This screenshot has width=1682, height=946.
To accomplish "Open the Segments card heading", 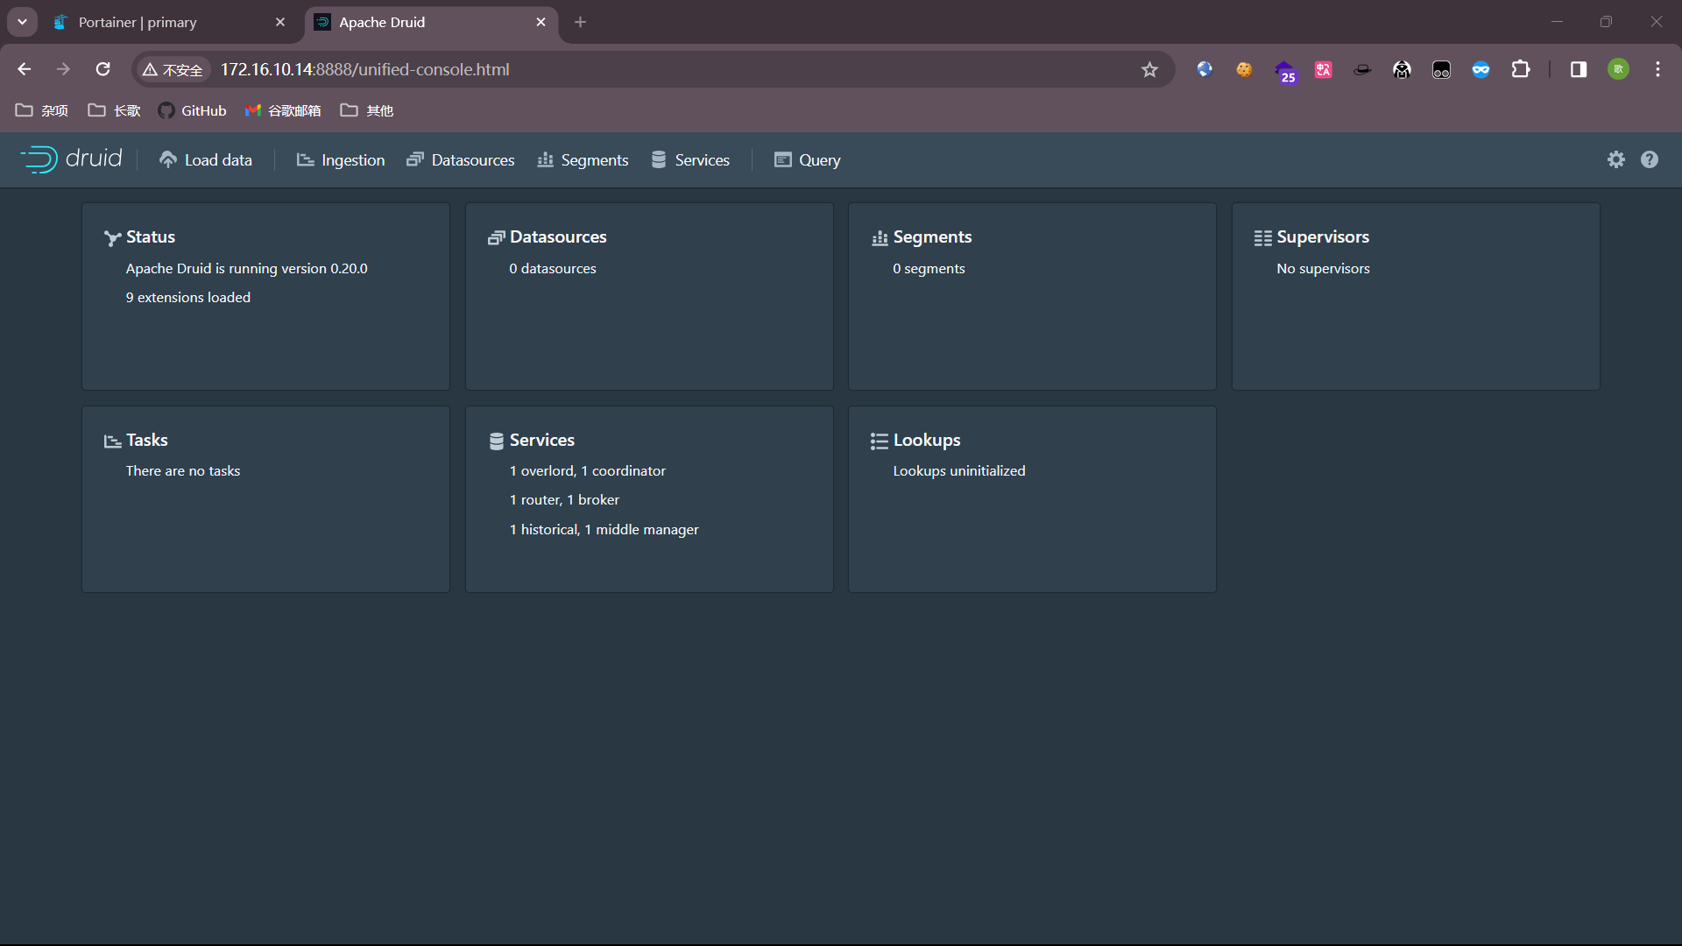I will point(932,236).
